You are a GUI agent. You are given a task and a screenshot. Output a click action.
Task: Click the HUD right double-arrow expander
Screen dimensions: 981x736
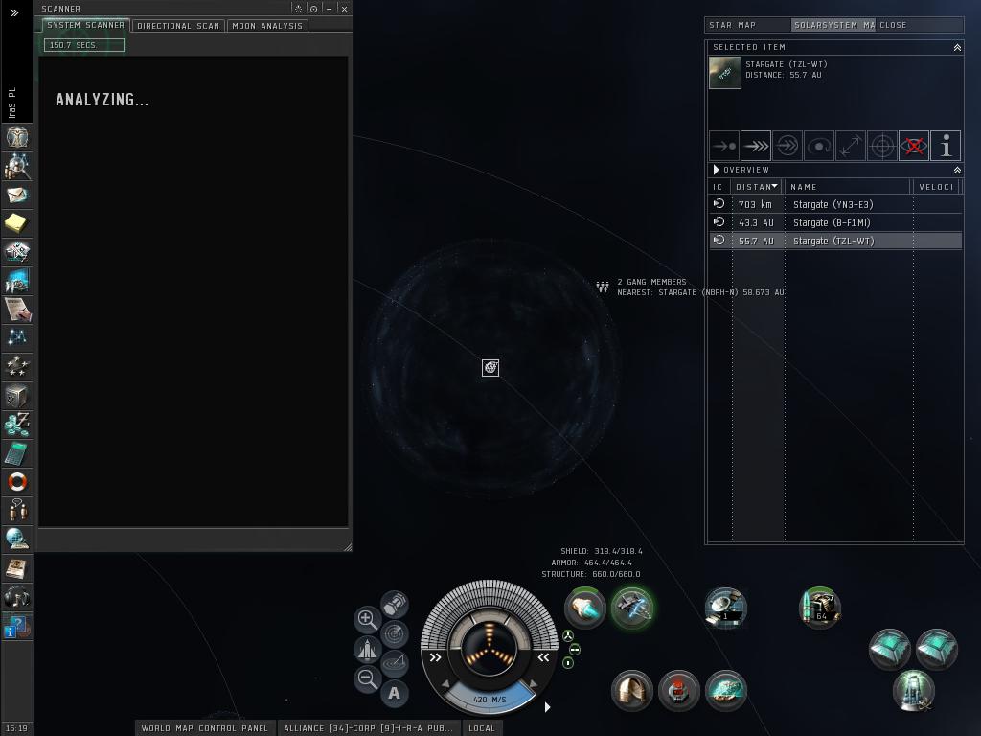543,657
